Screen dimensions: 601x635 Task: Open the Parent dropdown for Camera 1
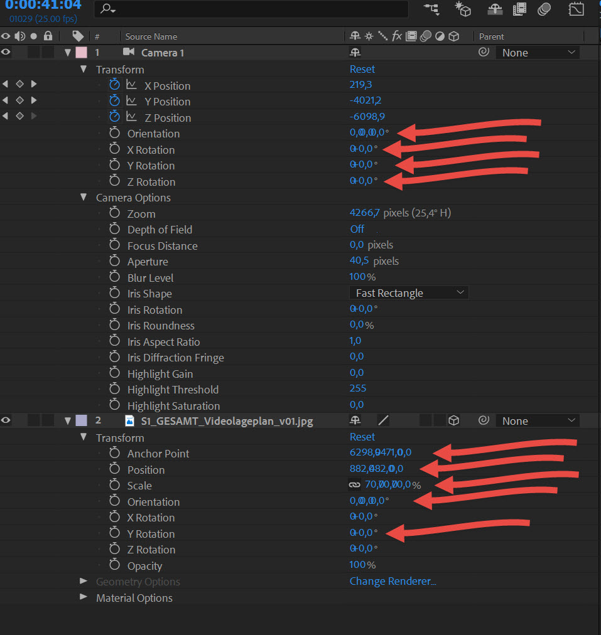coord(537,52)
